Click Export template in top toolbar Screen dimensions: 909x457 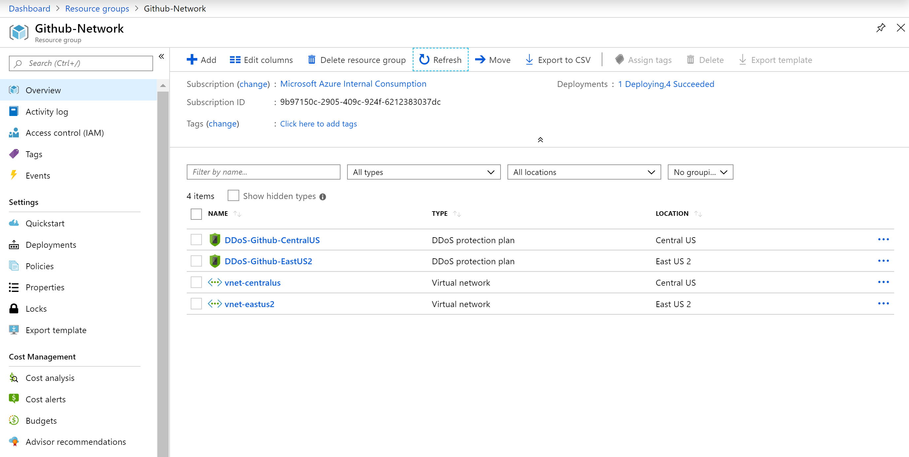(776, 60)
